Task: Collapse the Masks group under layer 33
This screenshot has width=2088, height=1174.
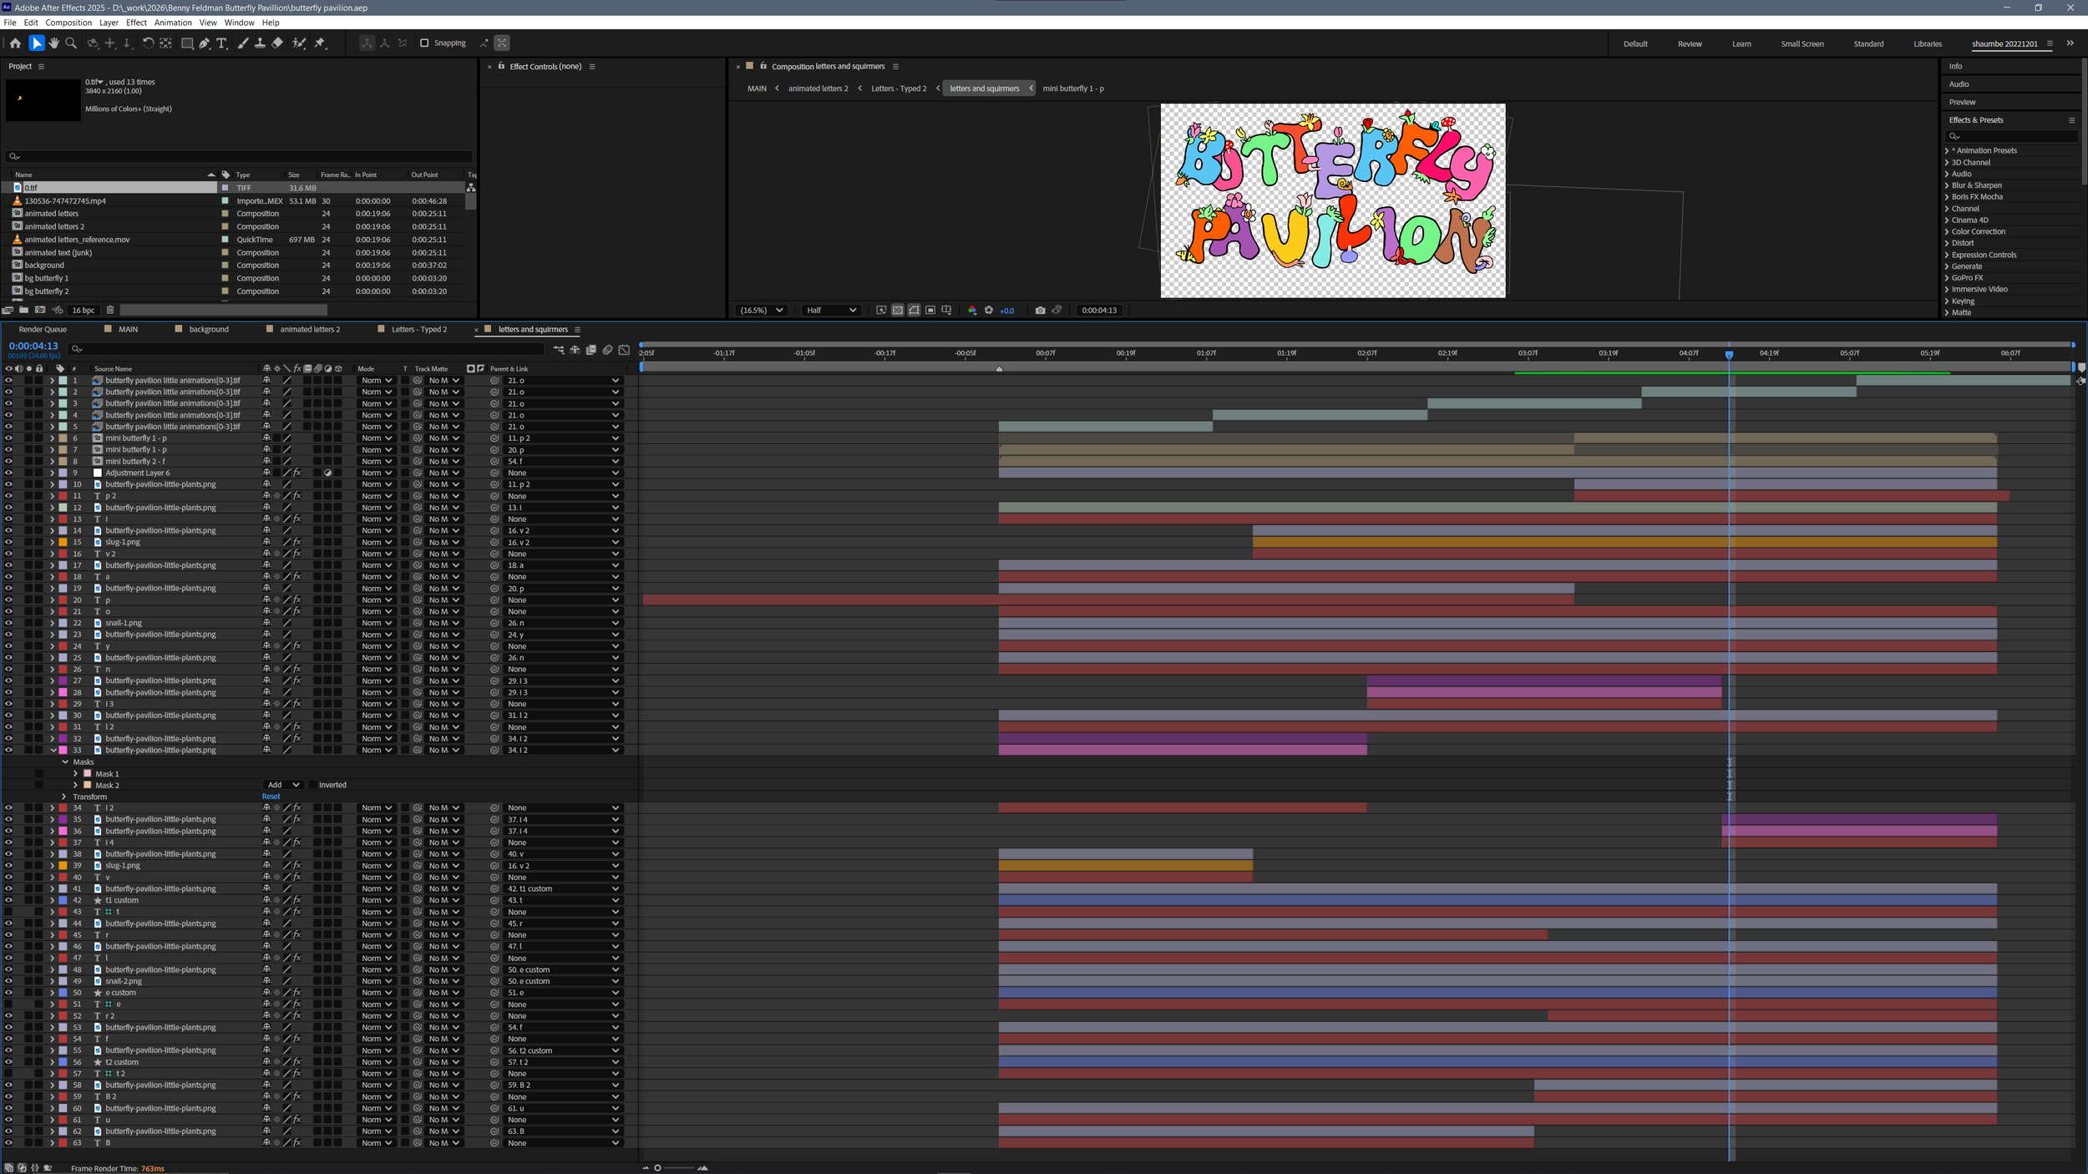Action: 65,762
